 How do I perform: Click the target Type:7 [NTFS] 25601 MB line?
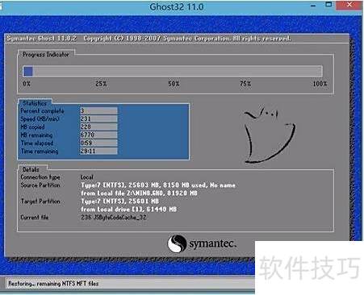[120, 202]
